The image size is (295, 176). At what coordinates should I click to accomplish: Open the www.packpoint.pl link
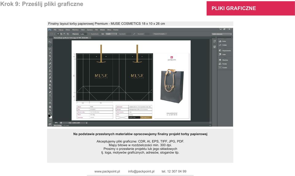point(107,171)
